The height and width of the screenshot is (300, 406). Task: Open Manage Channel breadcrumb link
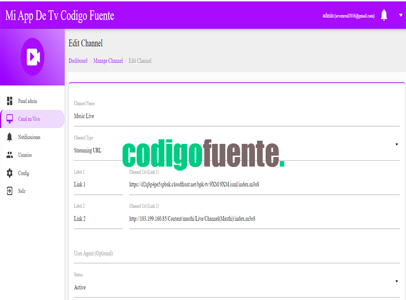point(108,61)
